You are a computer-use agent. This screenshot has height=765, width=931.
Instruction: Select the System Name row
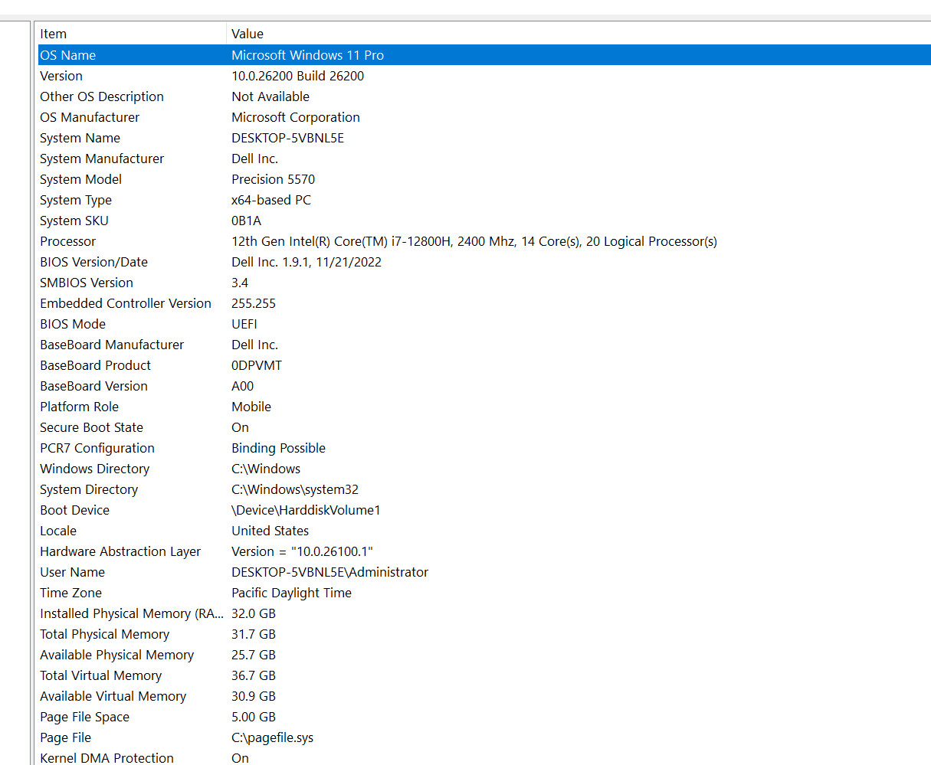pyautogui.click(x=484, y=138)
